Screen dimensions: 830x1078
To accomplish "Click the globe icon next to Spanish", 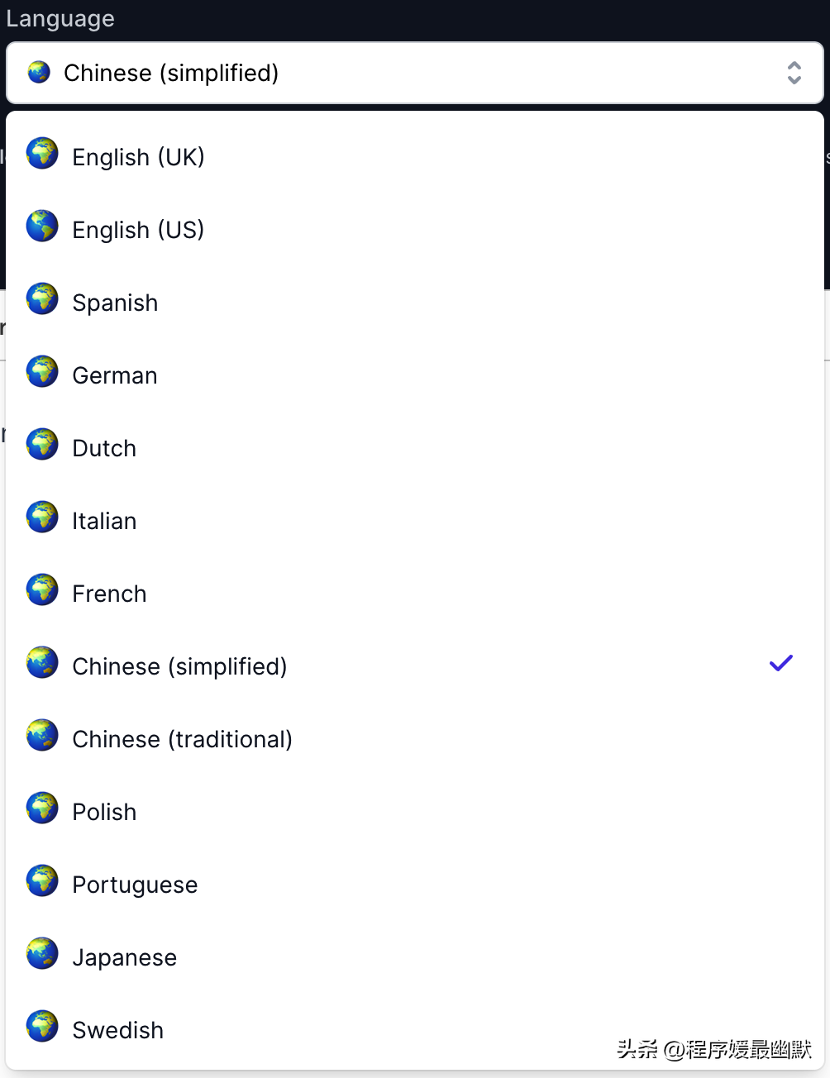I will tap(42, 299).
